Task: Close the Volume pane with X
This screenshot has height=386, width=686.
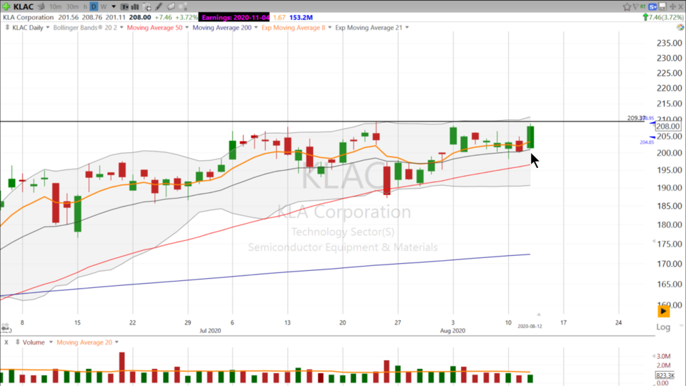Action: point(6,342)
